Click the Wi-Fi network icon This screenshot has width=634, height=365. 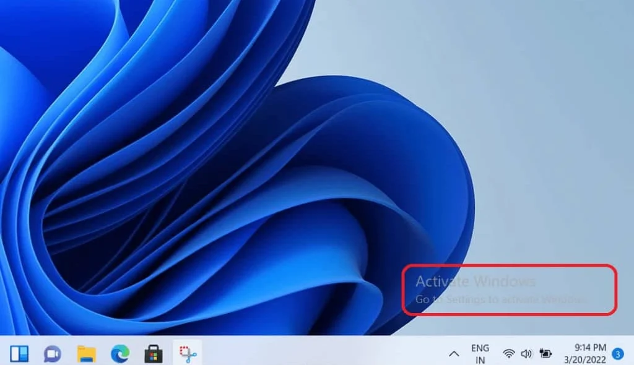click(509, 354)
